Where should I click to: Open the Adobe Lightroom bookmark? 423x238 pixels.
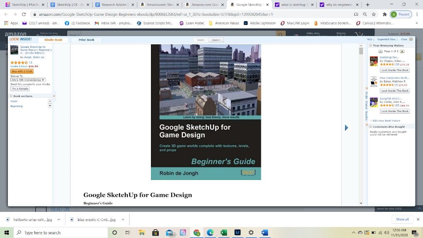(x=260, y=23)
